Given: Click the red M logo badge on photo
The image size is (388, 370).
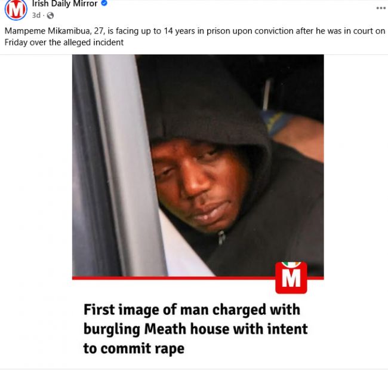Looking at the screenshot, I should coord(291,277).
